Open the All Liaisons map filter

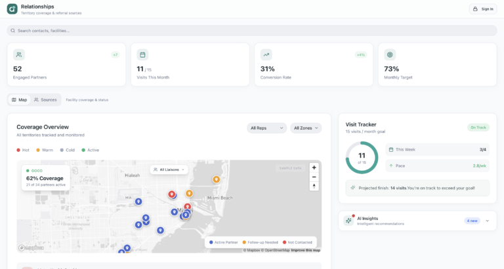click(x=169, y=170)
